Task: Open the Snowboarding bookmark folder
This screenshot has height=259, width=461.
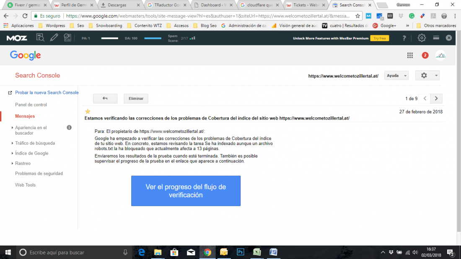Action: [105, 26]
